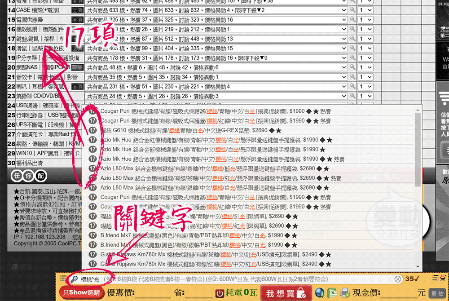Open the product dropdown for CASE 機殼 (633 items)

coord(216,10)
